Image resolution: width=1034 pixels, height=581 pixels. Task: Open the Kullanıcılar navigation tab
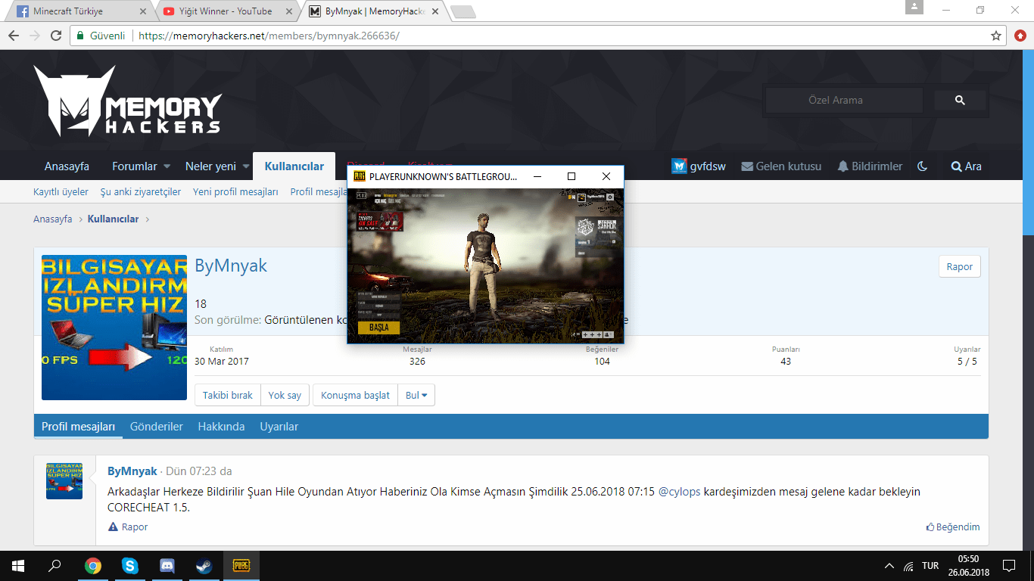tap(294, 166)
